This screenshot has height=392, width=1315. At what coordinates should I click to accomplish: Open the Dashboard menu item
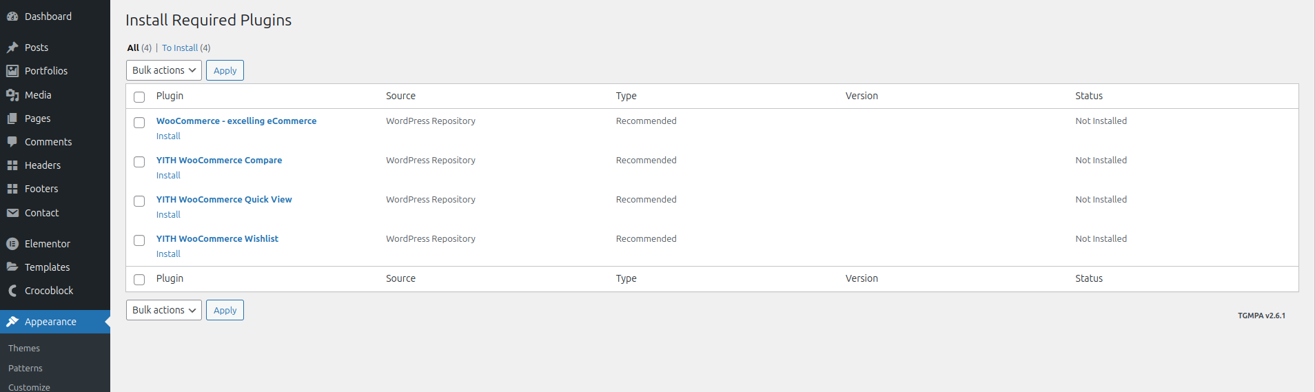tap(55, 17)
